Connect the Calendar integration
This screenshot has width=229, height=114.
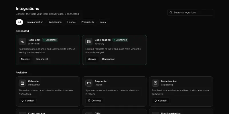(x=27, y=101)
